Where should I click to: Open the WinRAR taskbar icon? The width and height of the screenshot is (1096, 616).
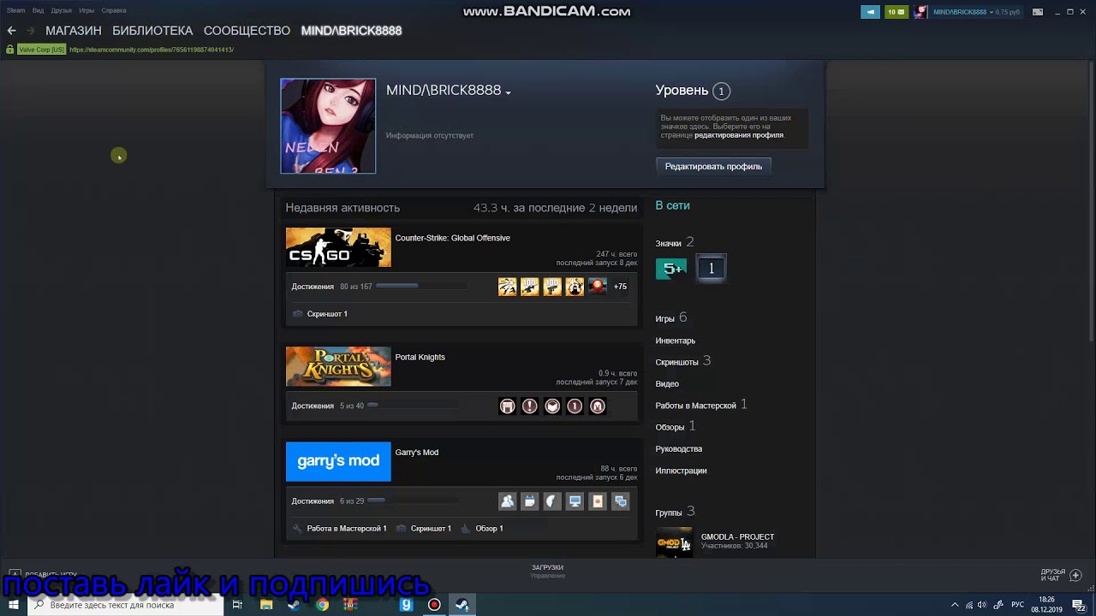click(350, 605)
